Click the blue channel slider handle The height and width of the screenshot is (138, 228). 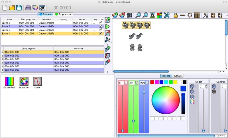coord(144,92)
